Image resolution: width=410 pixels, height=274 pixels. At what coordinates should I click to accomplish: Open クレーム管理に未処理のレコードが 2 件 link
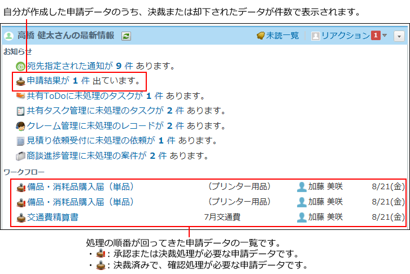click(x=106, y=125)
